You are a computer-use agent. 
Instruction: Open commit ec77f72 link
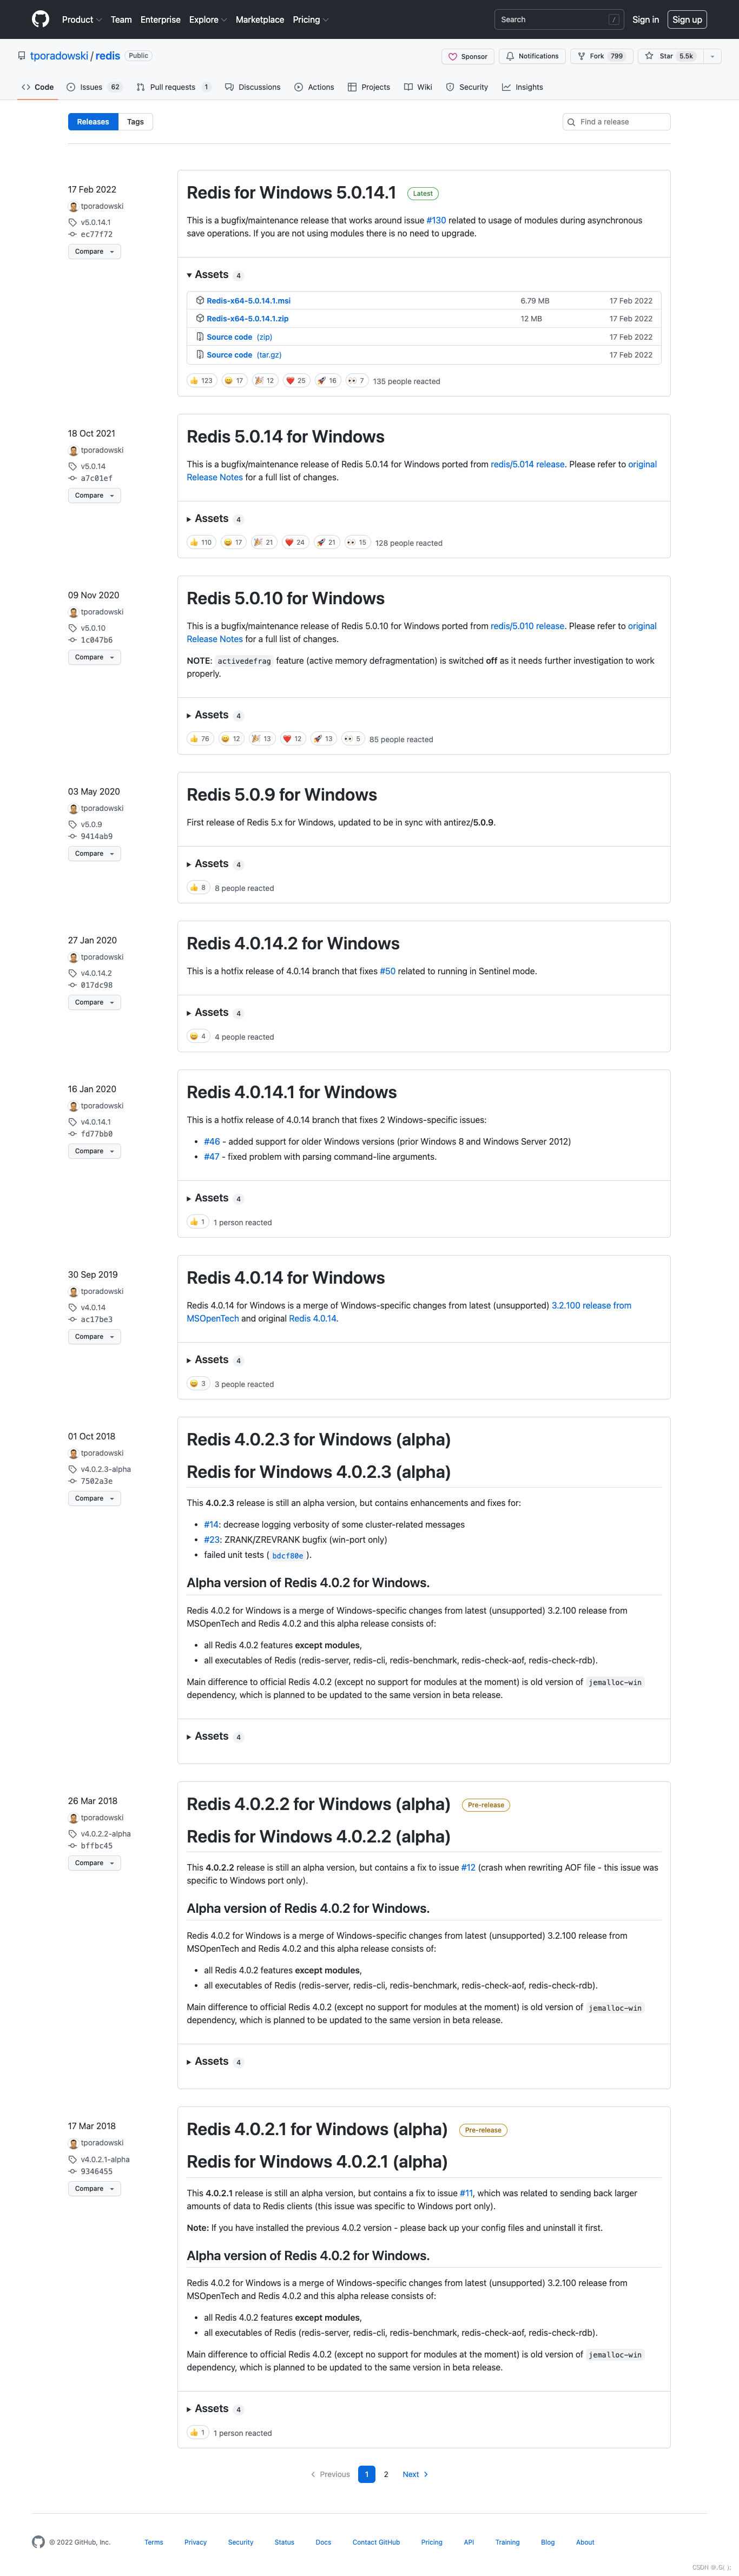(96, 235)
